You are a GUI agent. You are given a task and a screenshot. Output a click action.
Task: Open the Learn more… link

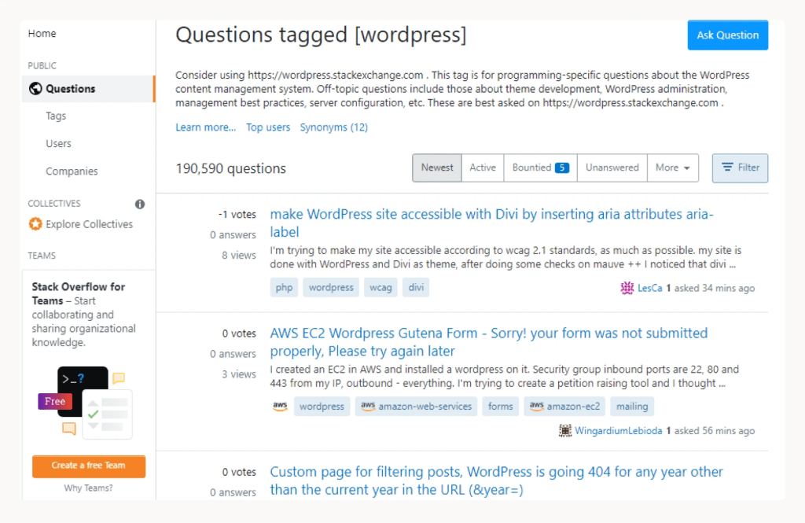[205, 127]
